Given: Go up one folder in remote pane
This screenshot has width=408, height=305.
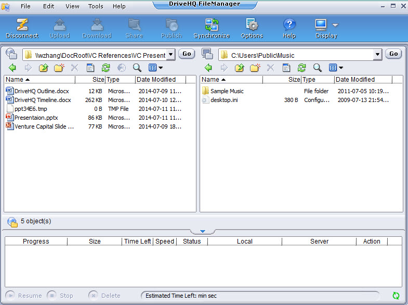Looking at the screenshot, I should click(44, 68).
